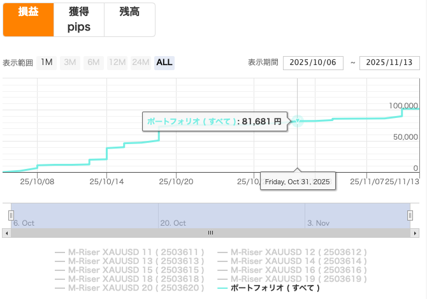This screenshot has height=299, width=427.
Task: Click the left handle of range selector
Action: tap(10, 215)
